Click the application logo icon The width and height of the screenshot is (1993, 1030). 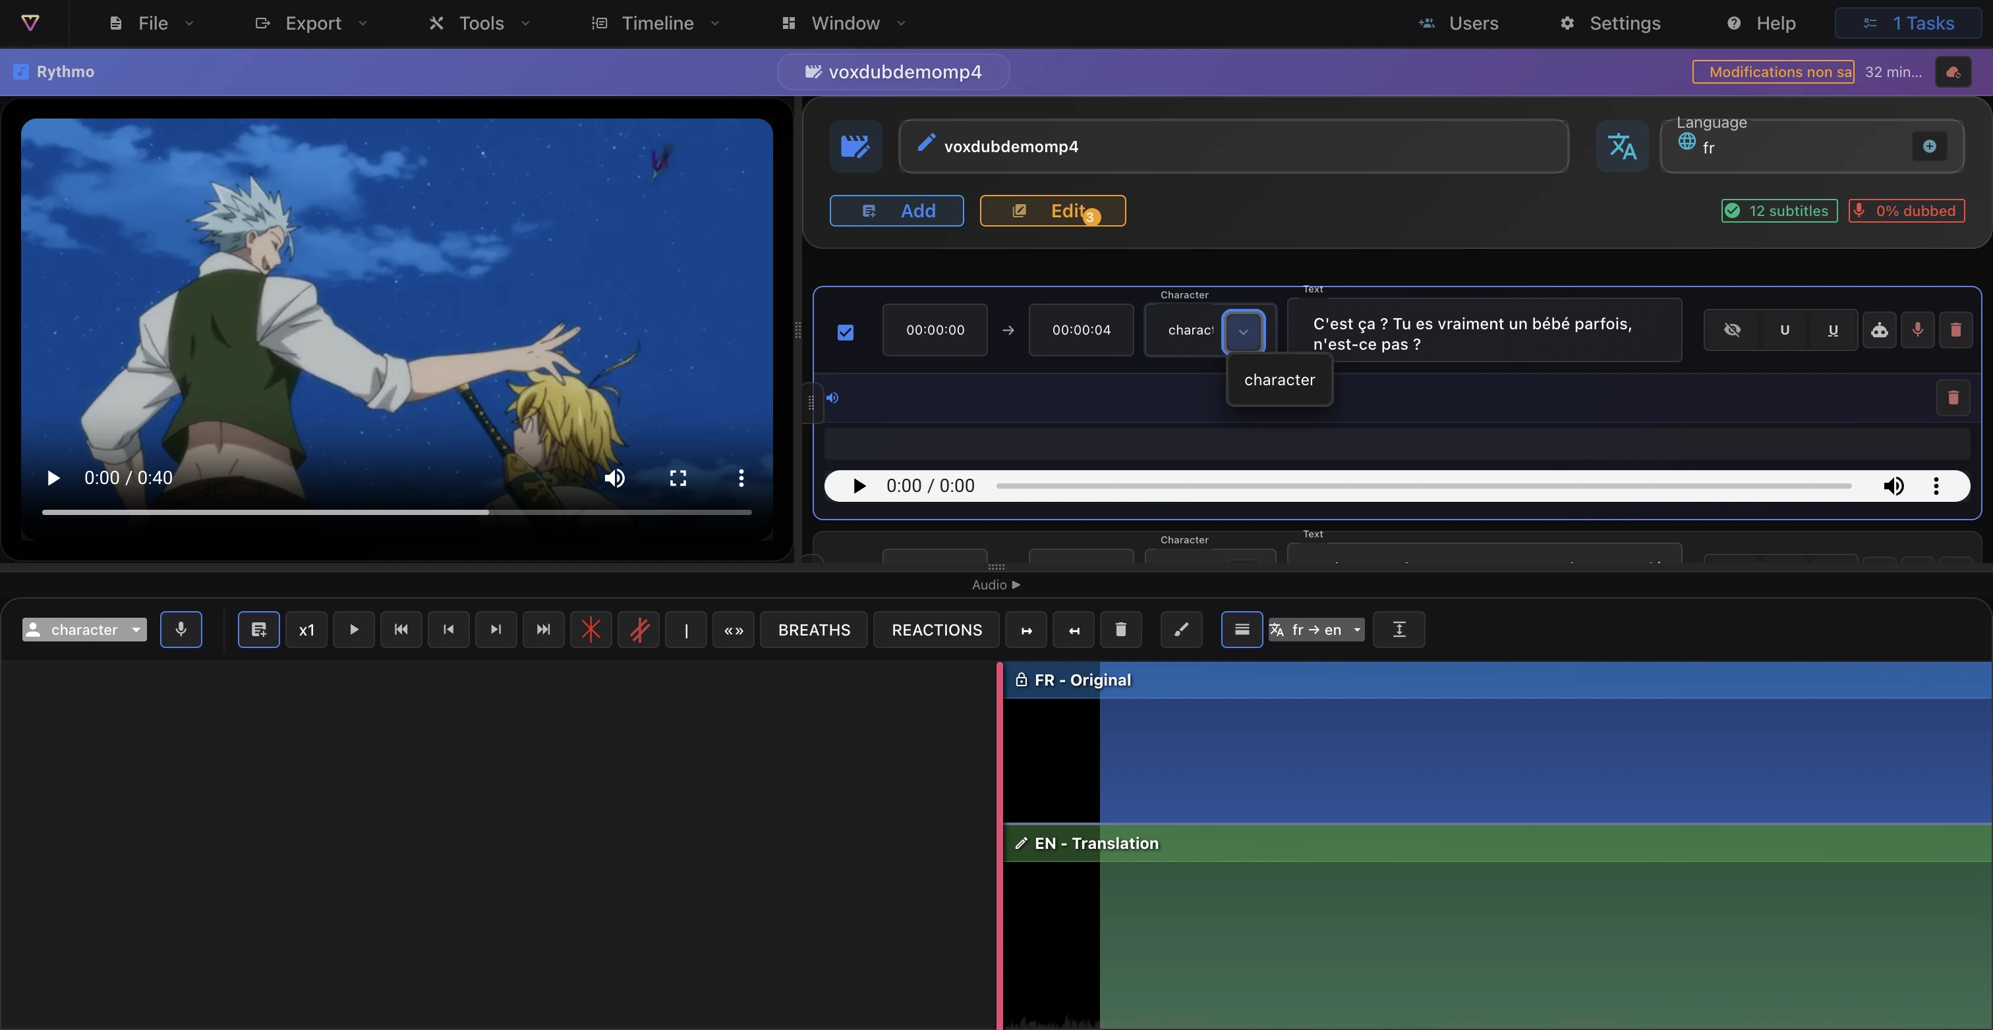[x=30, y=23]
